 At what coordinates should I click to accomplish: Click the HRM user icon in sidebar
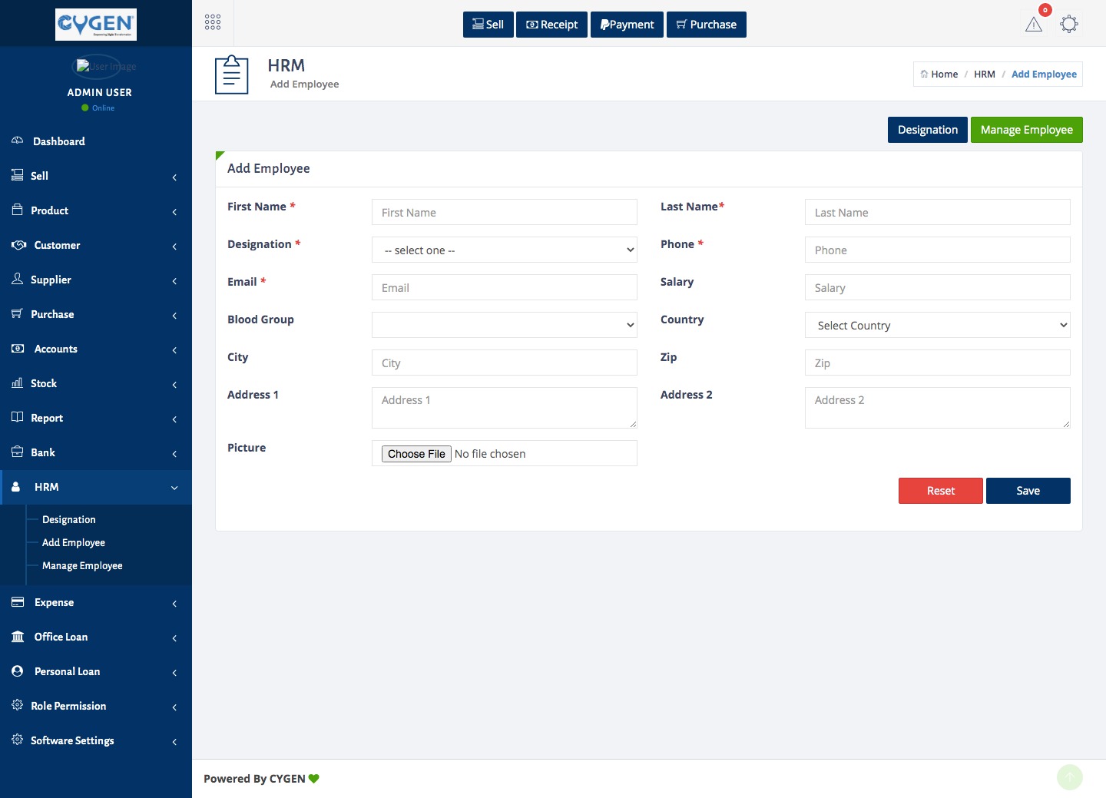coord(16,487)
